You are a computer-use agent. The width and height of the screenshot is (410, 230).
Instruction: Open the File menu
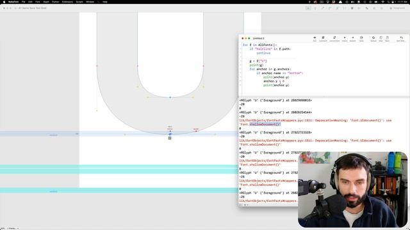23,2
